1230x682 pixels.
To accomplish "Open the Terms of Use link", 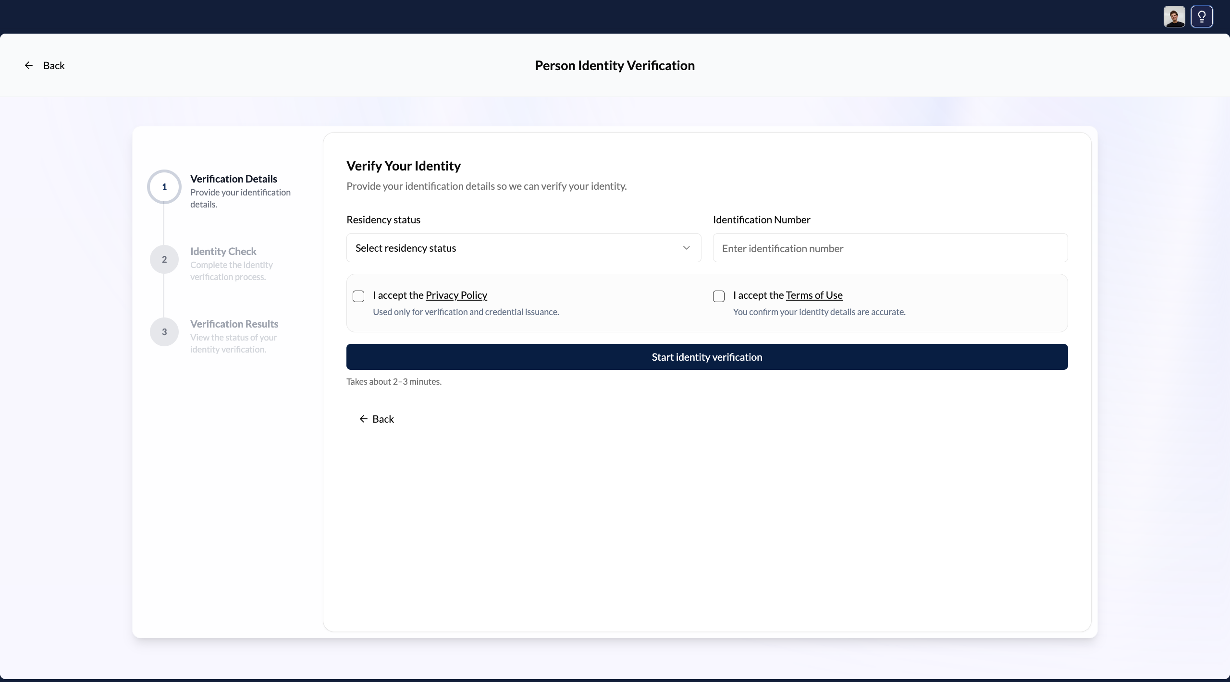I will pos(814,295).
